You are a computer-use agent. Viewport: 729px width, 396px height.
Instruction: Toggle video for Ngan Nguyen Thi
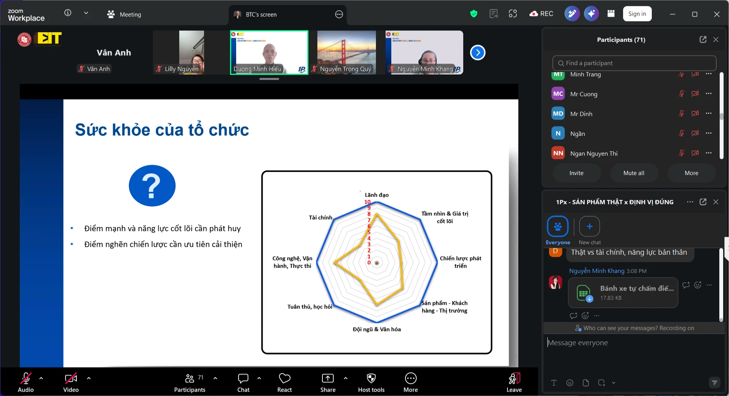695,153
